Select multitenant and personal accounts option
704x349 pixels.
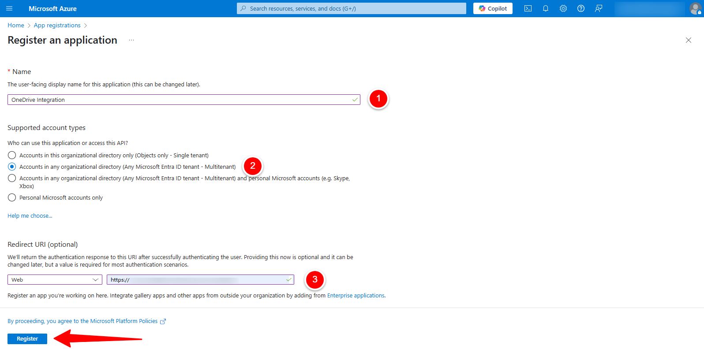[x=12, y=178]
